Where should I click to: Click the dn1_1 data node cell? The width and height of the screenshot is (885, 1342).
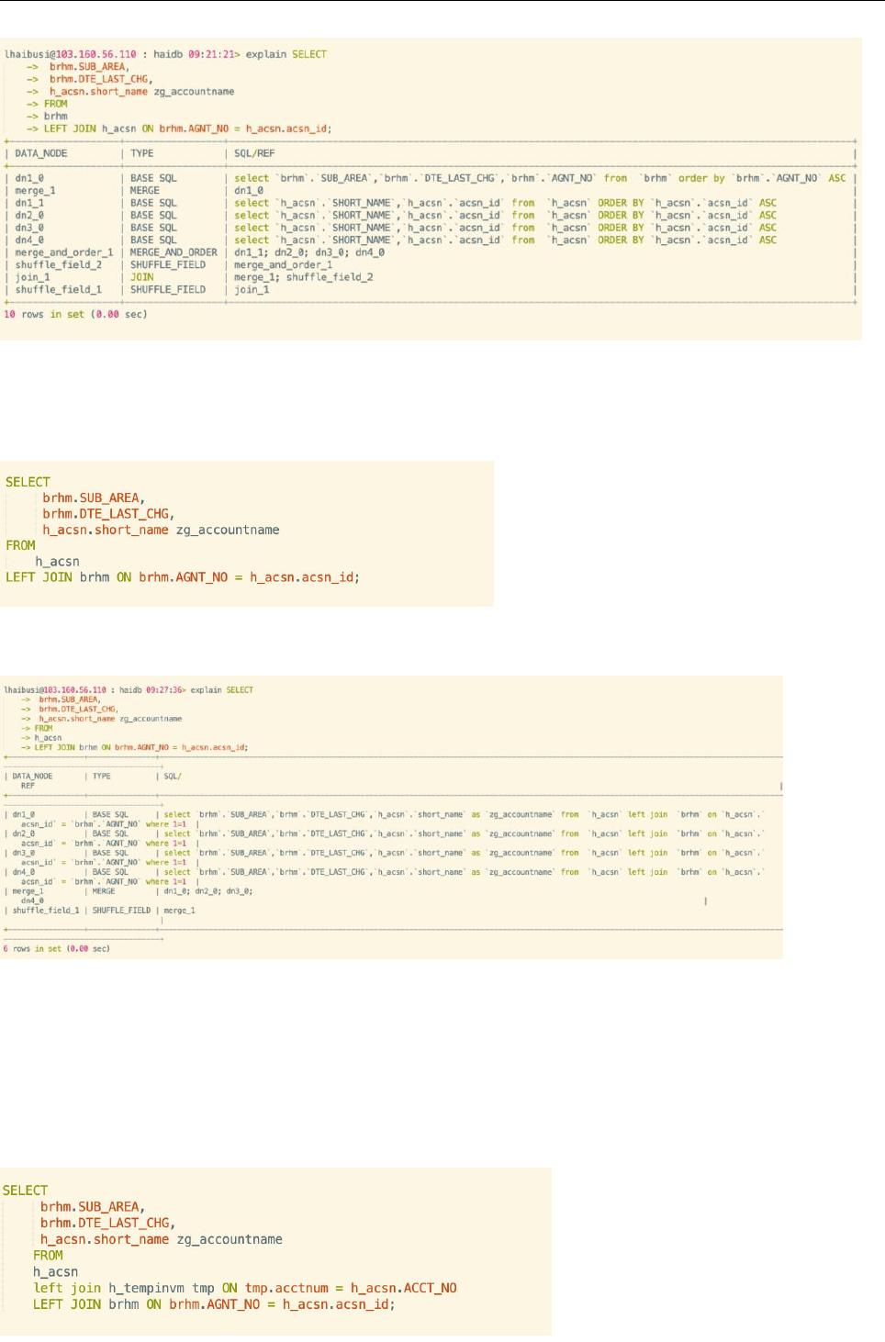click(29, 203)
